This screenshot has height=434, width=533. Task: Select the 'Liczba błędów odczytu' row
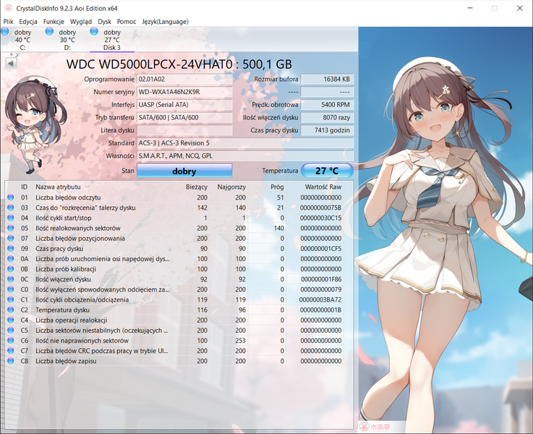(x=175, y=197)
